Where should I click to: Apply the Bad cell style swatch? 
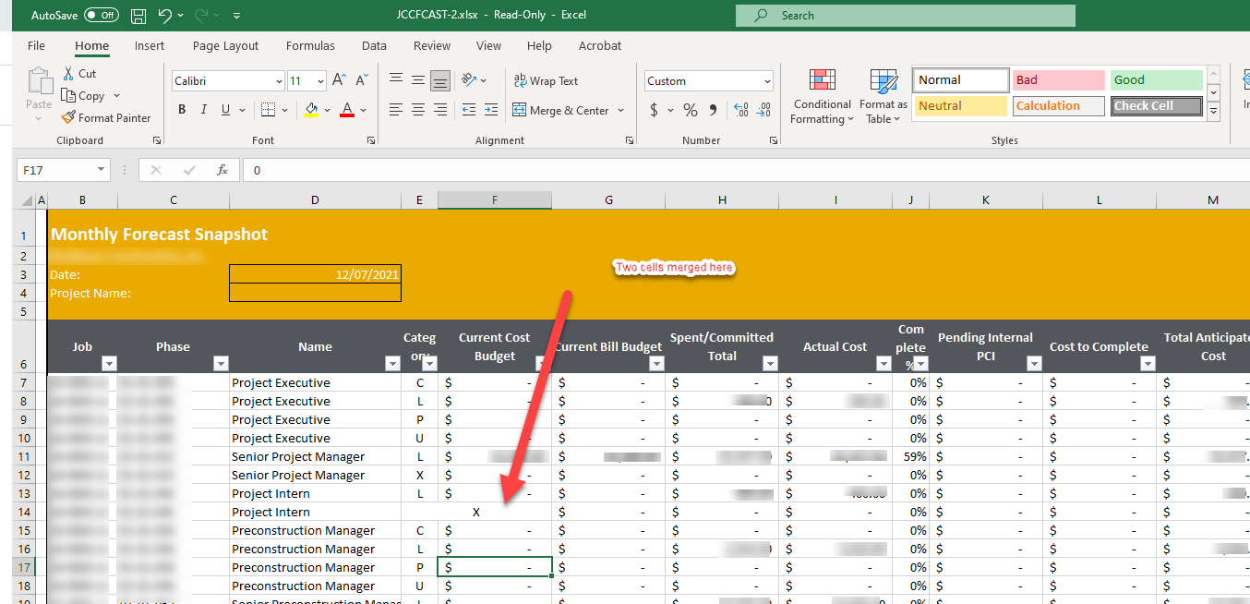[x=1059, y=80]
